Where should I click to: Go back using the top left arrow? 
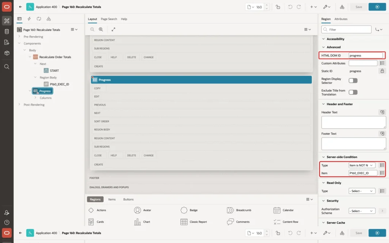(21, 7)
